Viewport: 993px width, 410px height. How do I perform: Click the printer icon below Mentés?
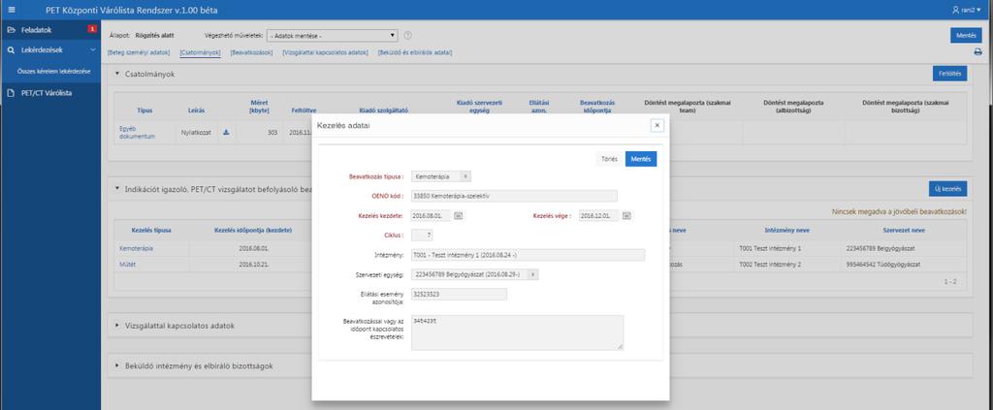977,52
